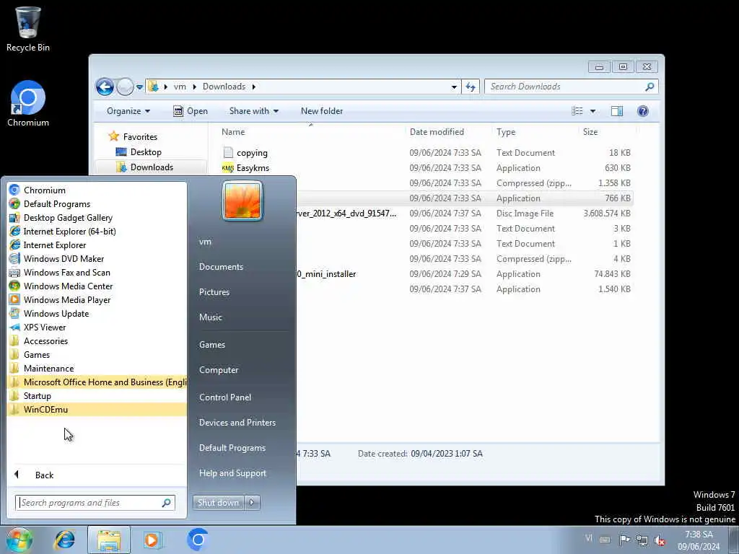Open Music from Start menu
739x554 pixels.
pyautogui.click(x=211, y=317)
